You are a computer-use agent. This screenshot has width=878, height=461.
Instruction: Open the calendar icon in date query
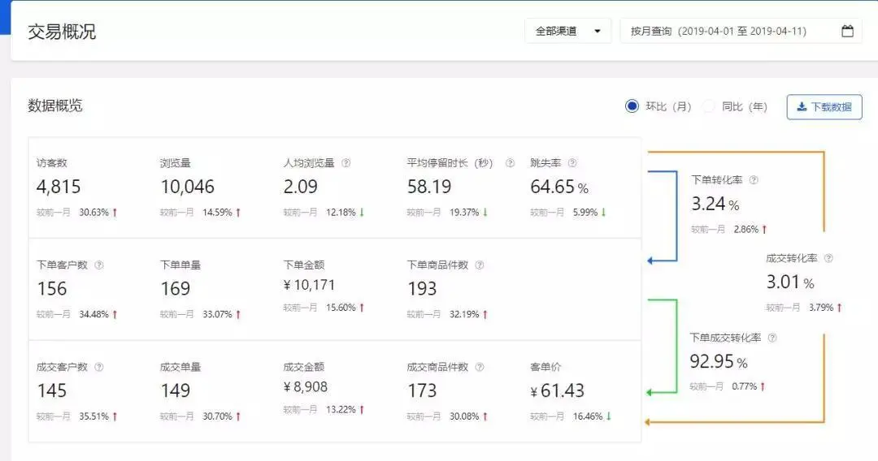click(x=847, y=31)
